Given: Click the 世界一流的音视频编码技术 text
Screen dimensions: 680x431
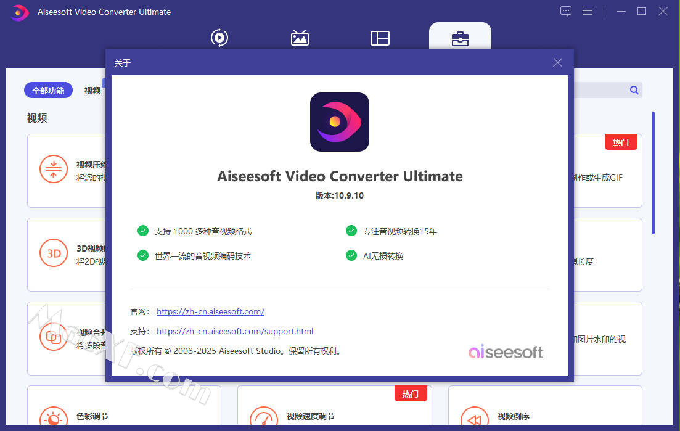Looking at the screenshot, I should pos(203,256).
